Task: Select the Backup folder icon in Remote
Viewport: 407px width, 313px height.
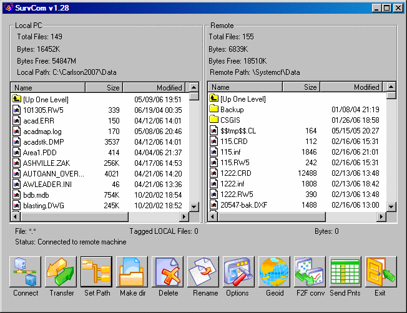Action: pyautogui.click(x=214, y=109)
